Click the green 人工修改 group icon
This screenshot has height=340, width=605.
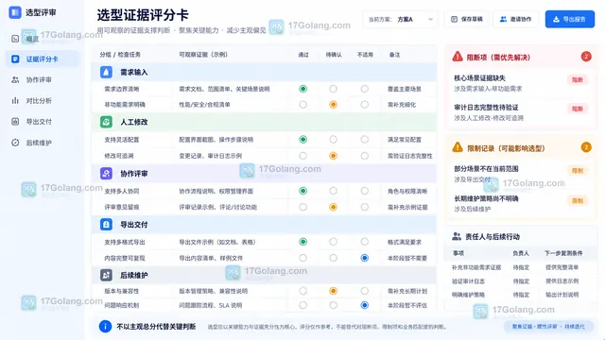[x=106, y=122]
